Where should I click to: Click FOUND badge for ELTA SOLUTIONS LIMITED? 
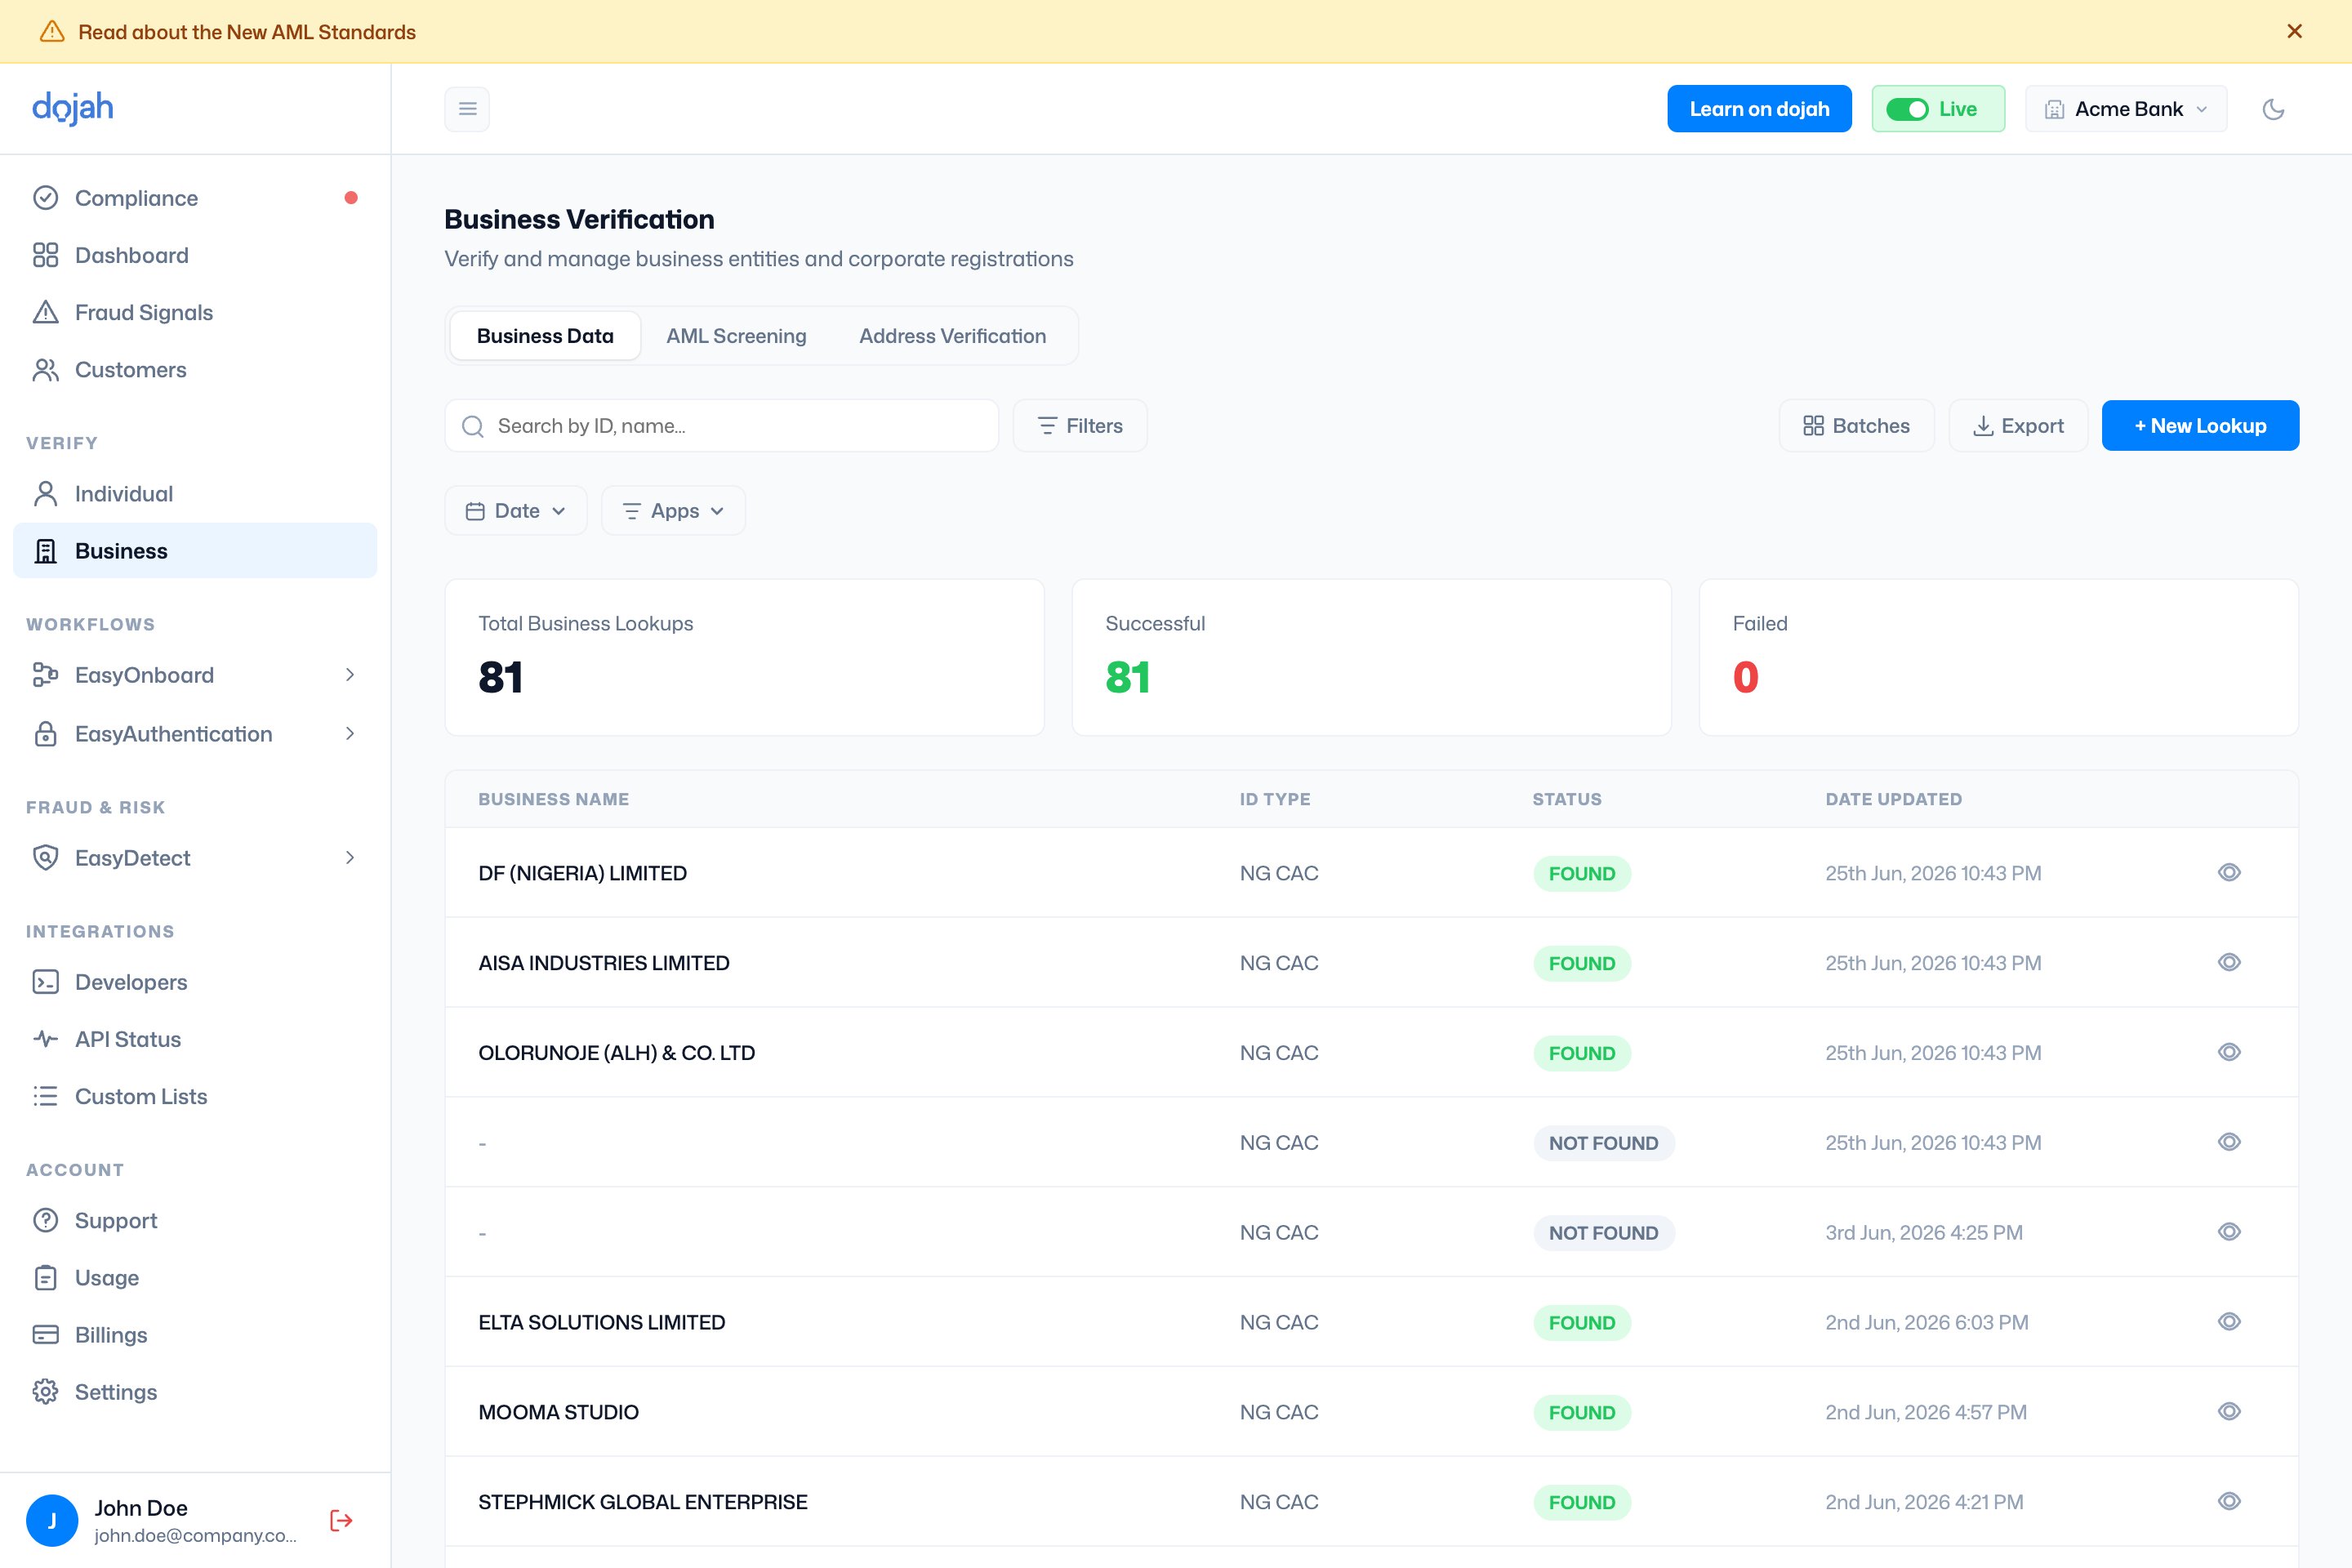tap(1582, 1322)
